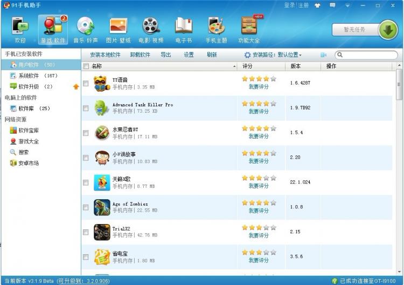Click the green download arrow button

click(x=388, y=30)
